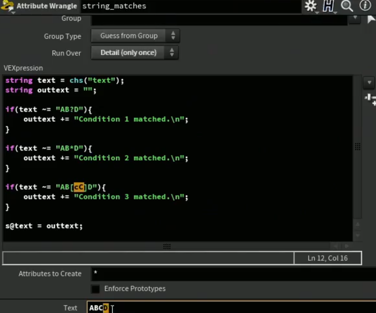
Task: Click the group selection arrow icon
Action: tap(371, 19)
